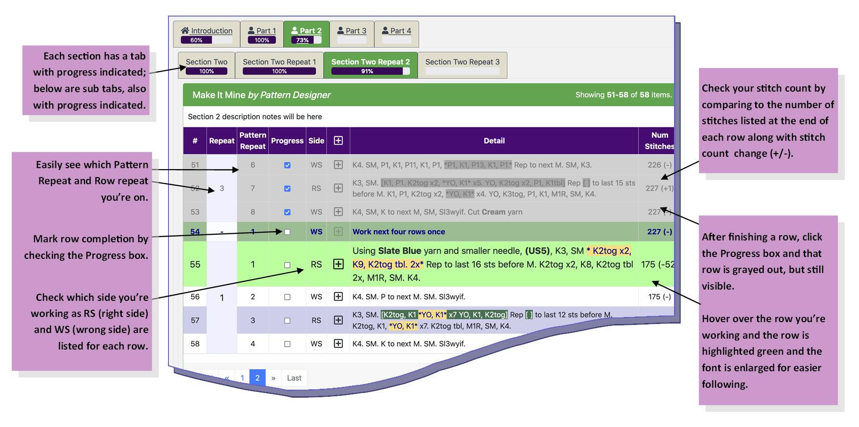Check Progress box for row 55
Screen dimensions: 859x427
coord(287,265)
